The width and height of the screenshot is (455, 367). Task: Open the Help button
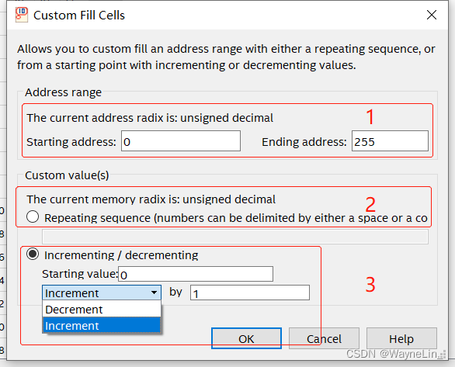pyautogui.click(x=401, y=338)
